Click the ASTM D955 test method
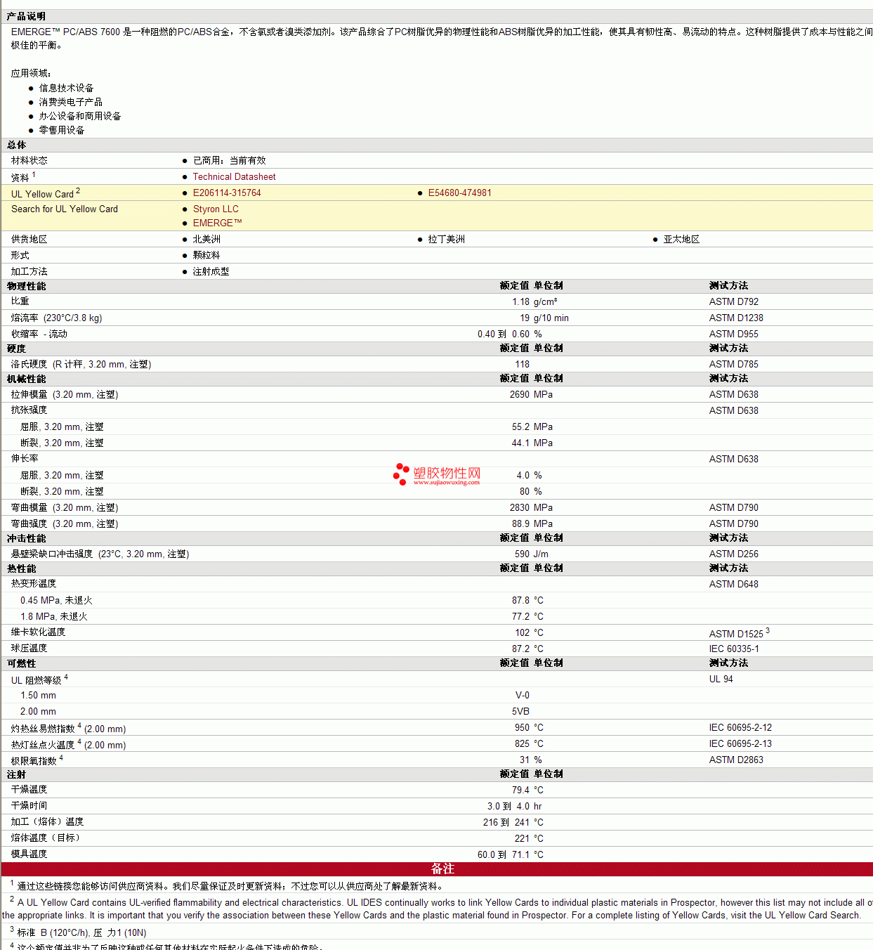The width and height of the screenshot is (873, 950). [x=733, y=334]
